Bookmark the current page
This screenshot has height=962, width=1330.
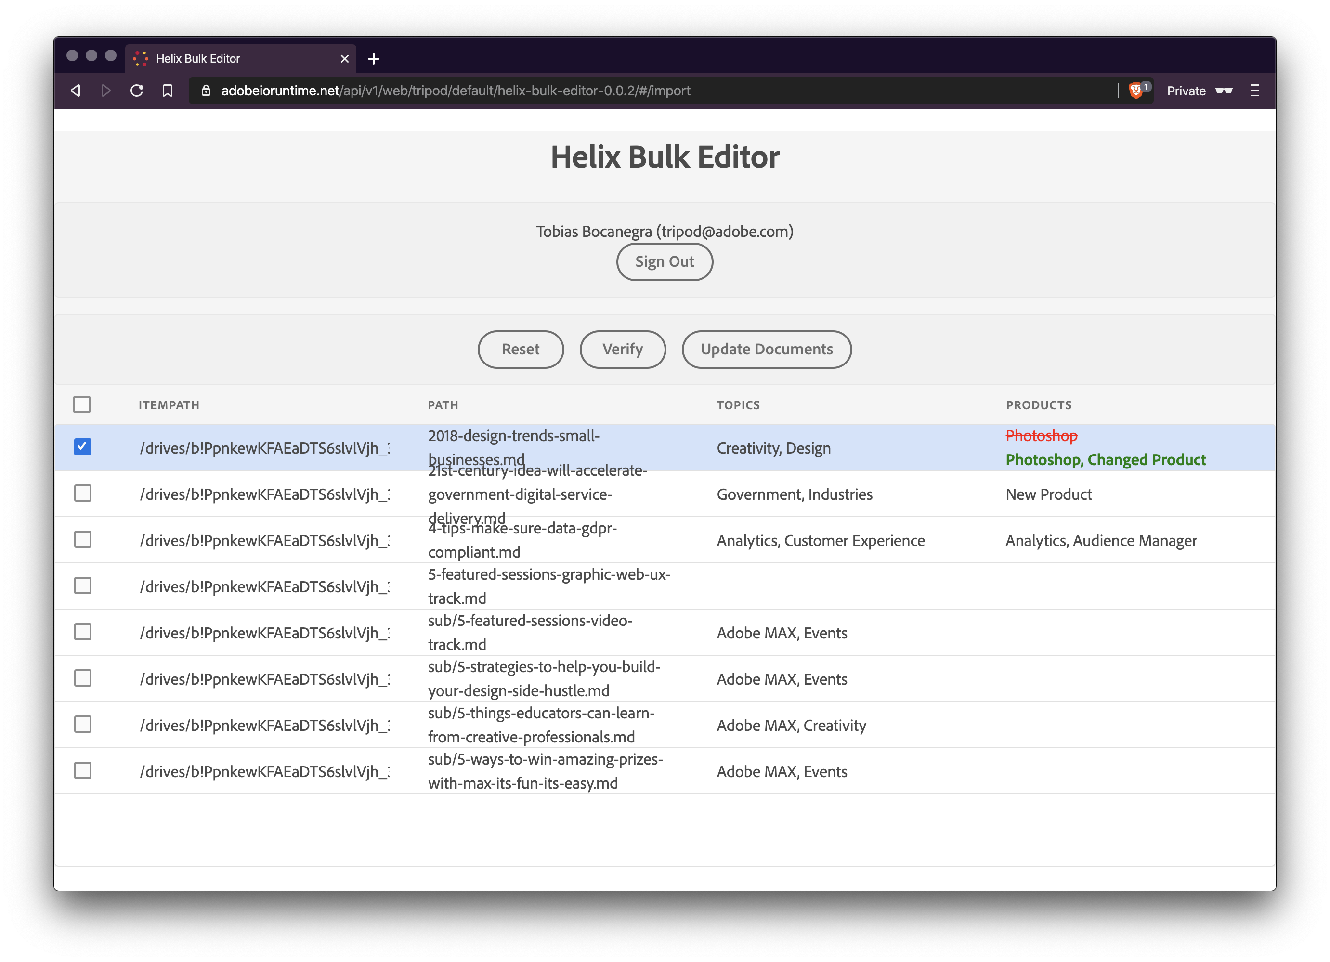pyautogui.click(x=168, y=91)
